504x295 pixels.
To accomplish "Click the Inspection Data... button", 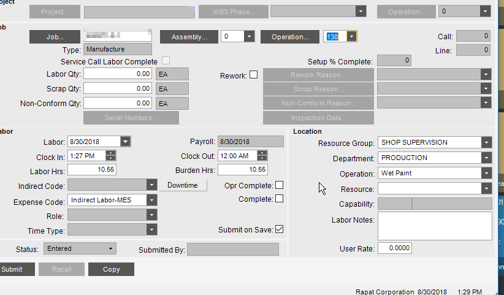I will (x=319, y=118).
